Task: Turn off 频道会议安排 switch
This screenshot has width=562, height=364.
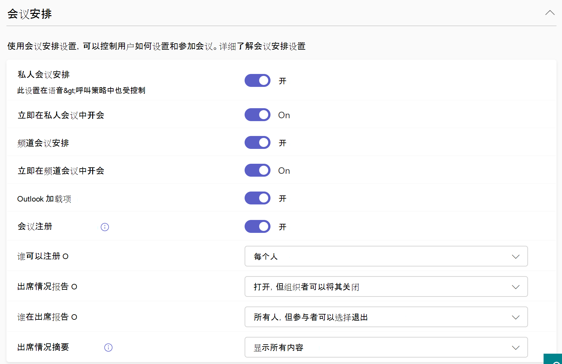Action: [258, 142]
